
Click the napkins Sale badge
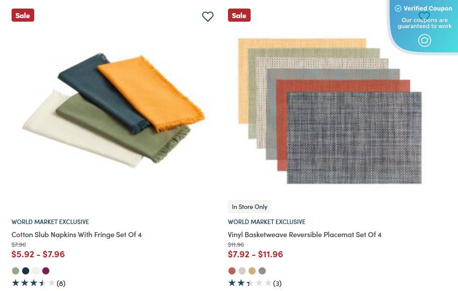(x=23, y=15)
